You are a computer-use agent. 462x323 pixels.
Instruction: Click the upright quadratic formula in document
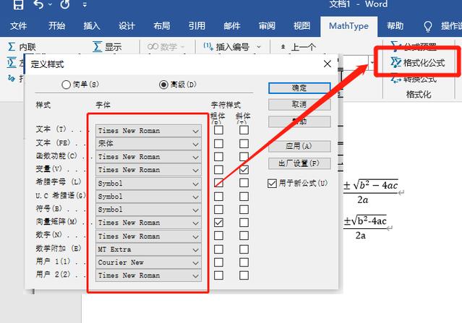(365, 227)
